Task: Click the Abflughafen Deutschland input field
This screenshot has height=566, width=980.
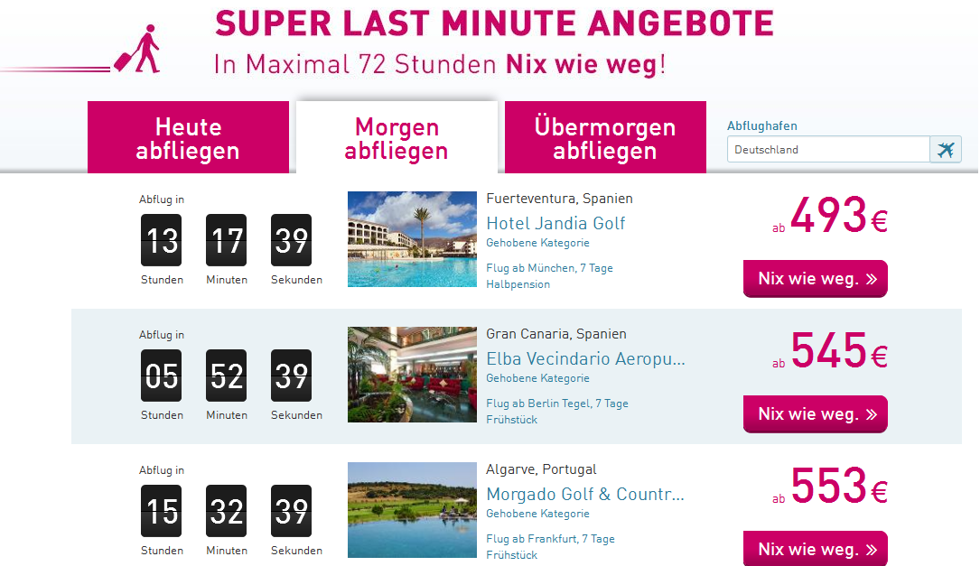Action: 827,150
